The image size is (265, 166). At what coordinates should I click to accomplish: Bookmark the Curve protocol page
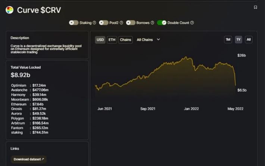[x=255, y=7]
